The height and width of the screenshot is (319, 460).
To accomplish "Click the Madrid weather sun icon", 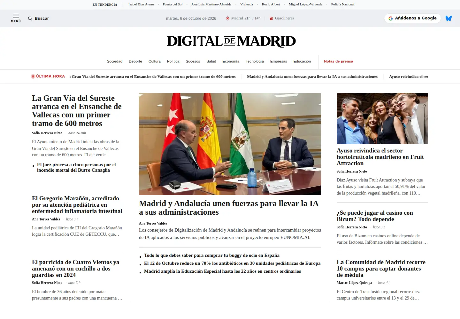I will point(227,19).
